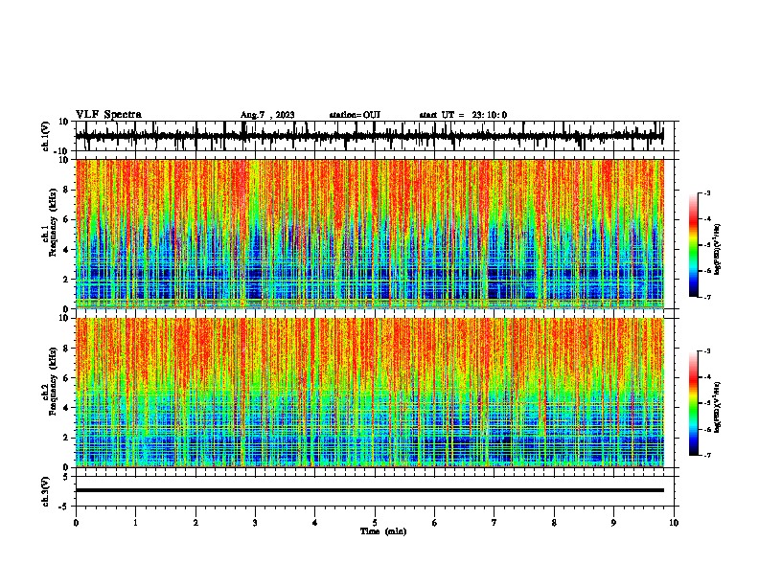
Task: Click the time axis tick label "4"
Action: coord(315,523)
